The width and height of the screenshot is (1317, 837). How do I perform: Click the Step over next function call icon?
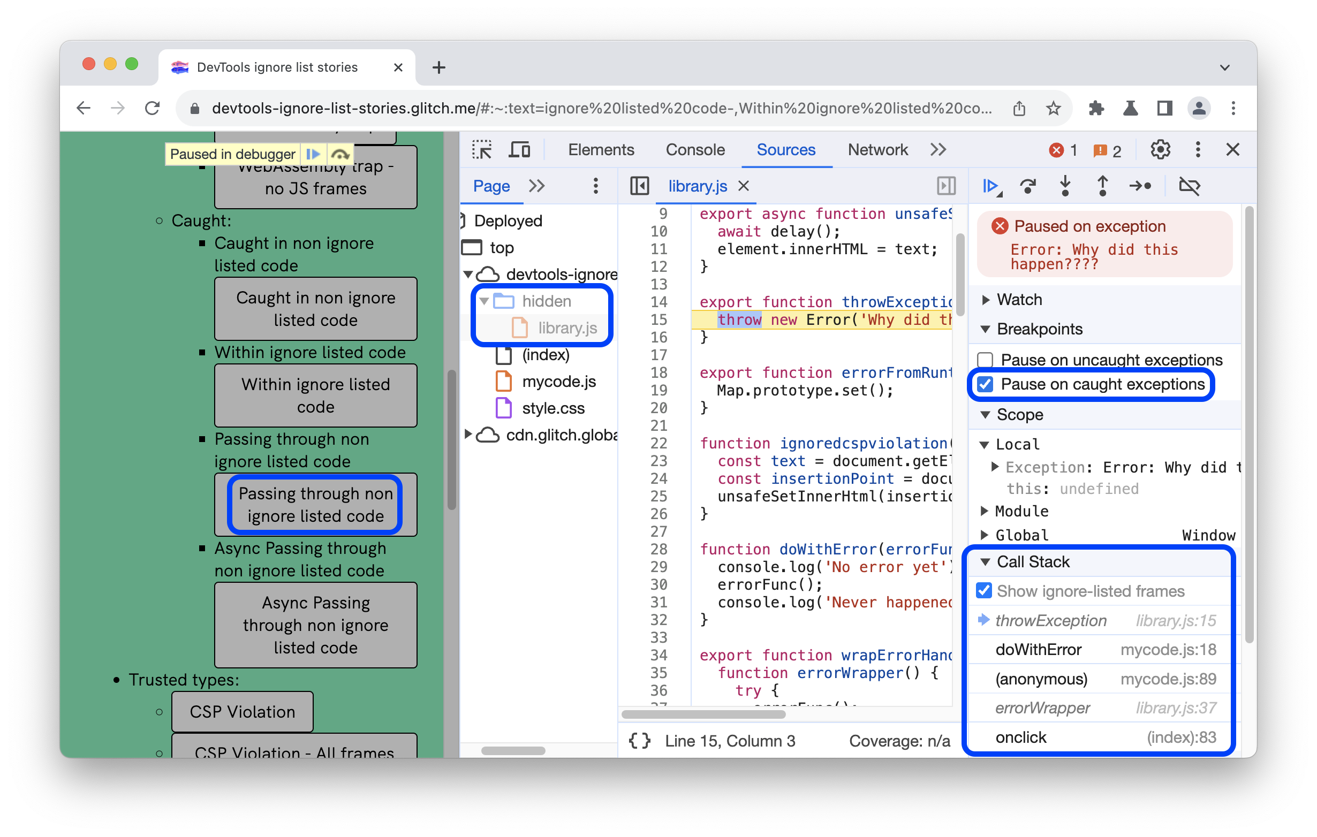[1028, 185]
